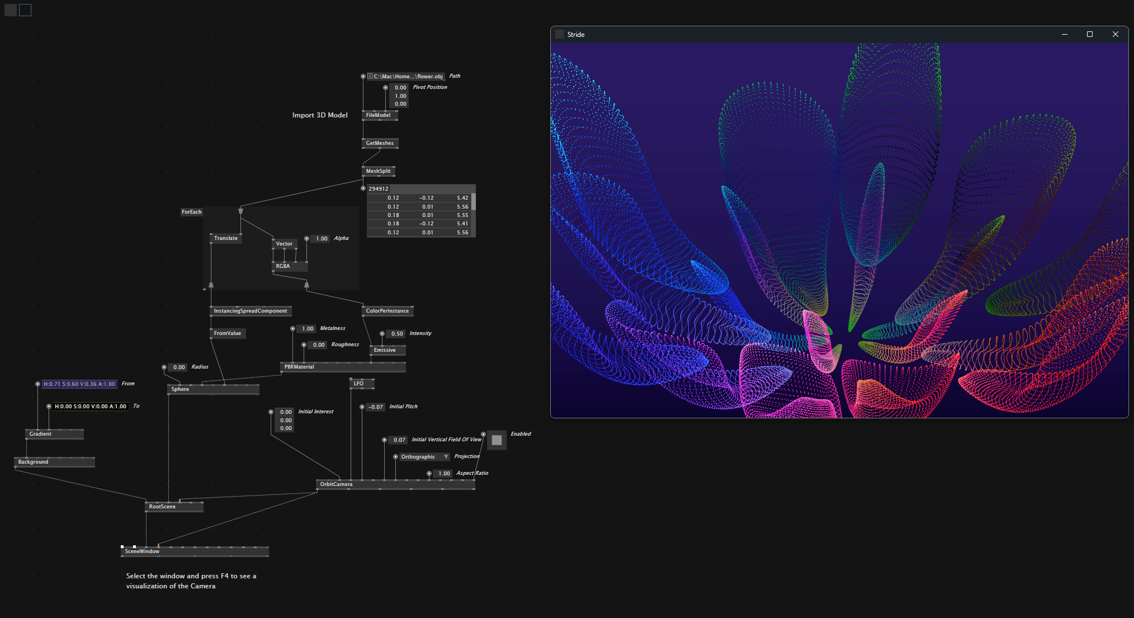This screenshot has width=1134, height=618.
Task: Select the PBRMaterial node
Action: (x=299, y=367)
